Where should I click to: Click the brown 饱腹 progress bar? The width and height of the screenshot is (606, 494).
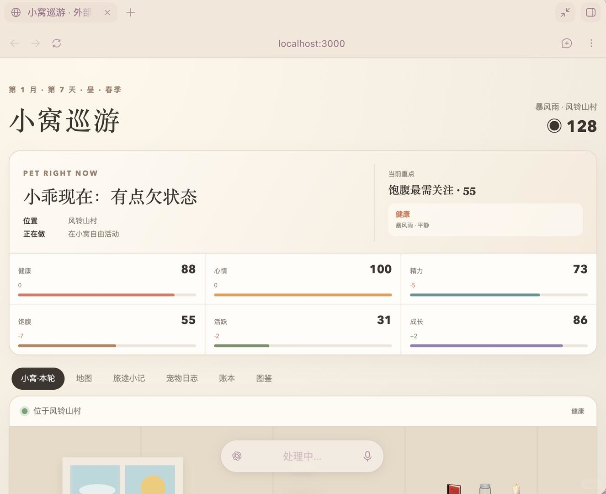click(x=107, y=346)
